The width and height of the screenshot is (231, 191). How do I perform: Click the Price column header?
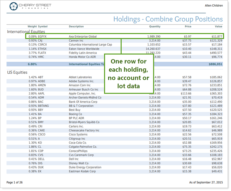(188, 26)
